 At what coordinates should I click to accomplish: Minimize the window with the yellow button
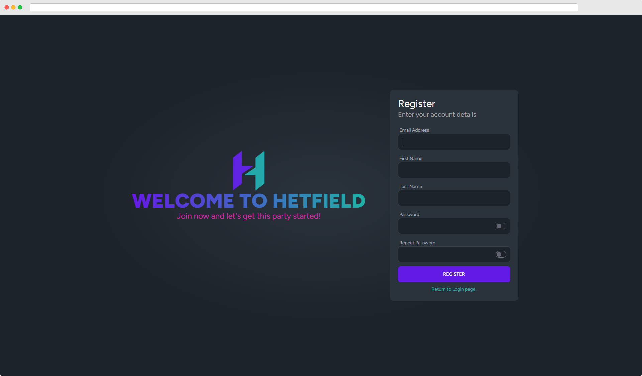(13, 7)
